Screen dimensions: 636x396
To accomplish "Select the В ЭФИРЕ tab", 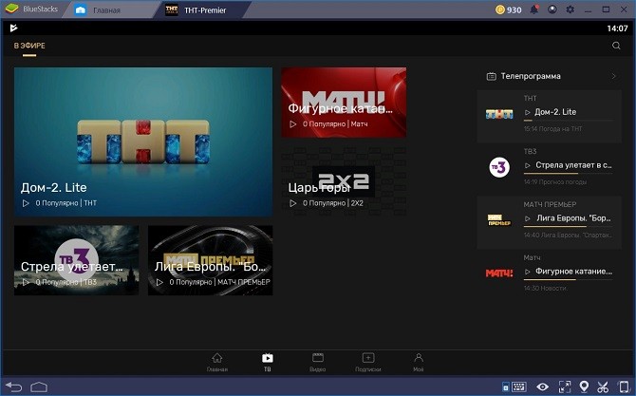I will 29,46.
